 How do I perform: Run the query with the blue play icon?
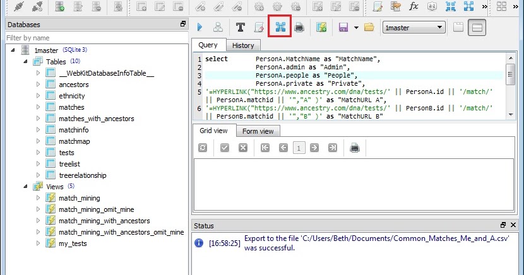click(200, 27)
